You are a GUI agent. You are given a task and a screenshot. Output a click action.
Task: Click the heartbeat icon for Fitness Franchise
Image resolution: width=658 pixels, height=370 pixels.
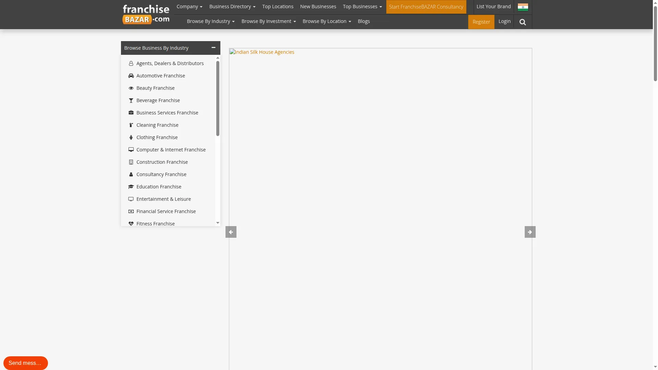pos(131,224)
